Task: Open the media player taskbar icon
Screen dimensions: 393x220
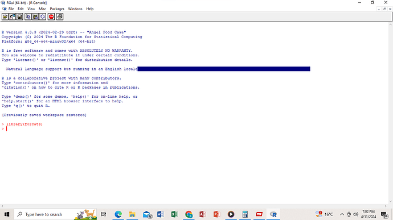Action: tap(231, 214)
